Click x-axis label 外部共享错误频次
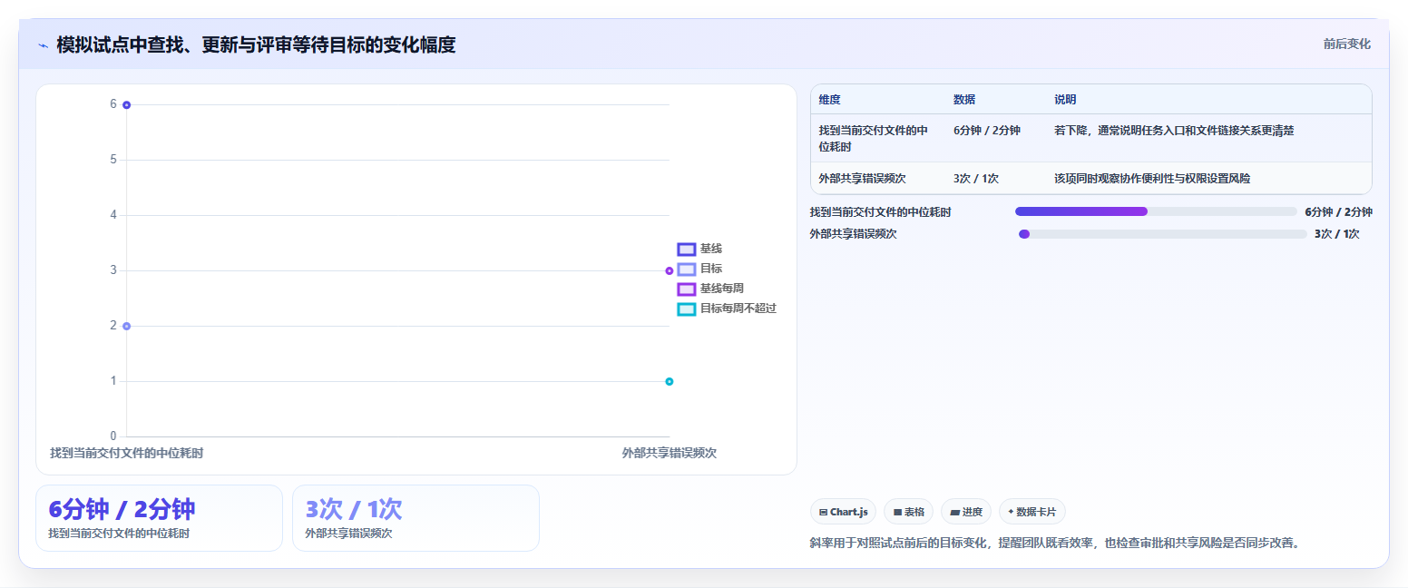The image size is (1408, 588). (670, 453)
